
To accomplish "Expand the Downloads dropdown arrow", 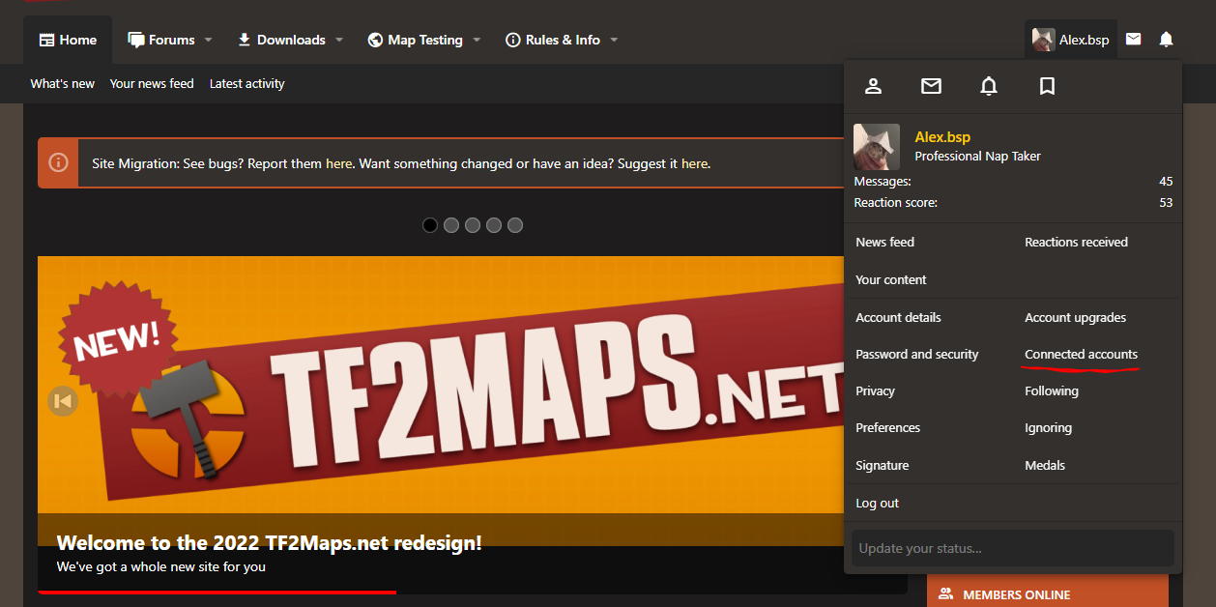I will [339, 40].
